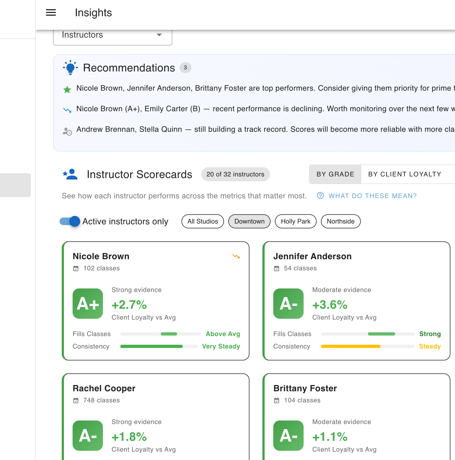Click the calendar icon beside 748 classes

coord(76,400)
